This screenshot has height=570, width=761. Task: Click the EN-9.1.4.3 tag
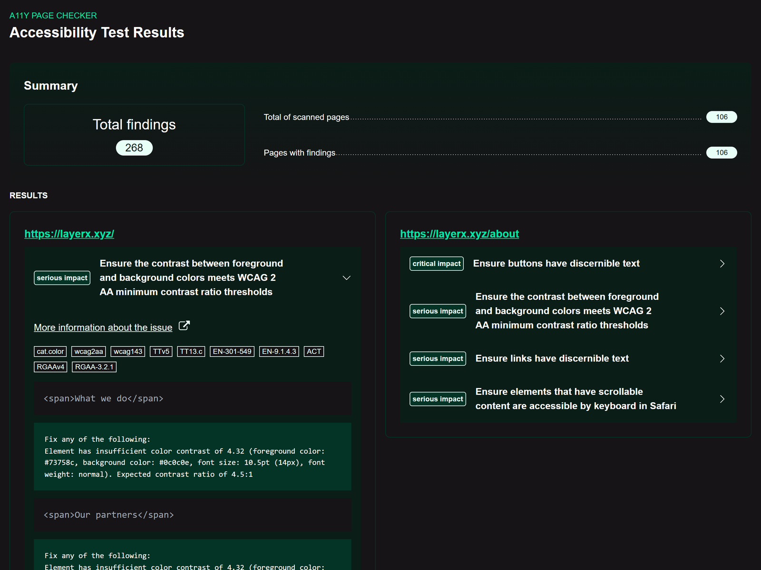[x=279, y=351]
